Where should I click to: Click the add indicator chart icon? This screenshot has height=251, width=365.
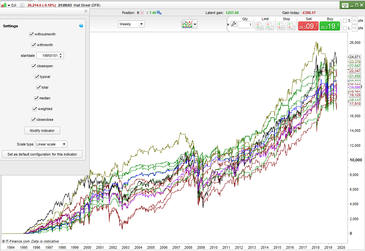click(x=187, y=24)
